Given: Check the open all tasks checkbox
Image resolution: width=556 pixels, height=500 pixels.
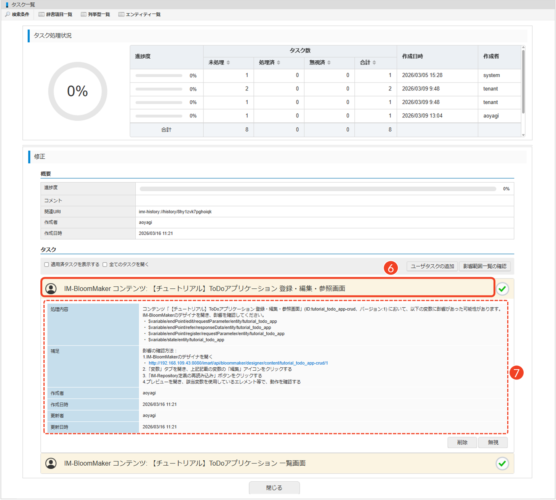Looking at the screenshot, I should click(x=105, y=265).
